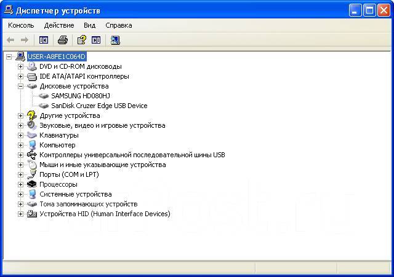The width and height of the screenshot is (394, 277).
Task: Click the yellow question mark Другие устройства icon
Action: click(x=32, y=115)
